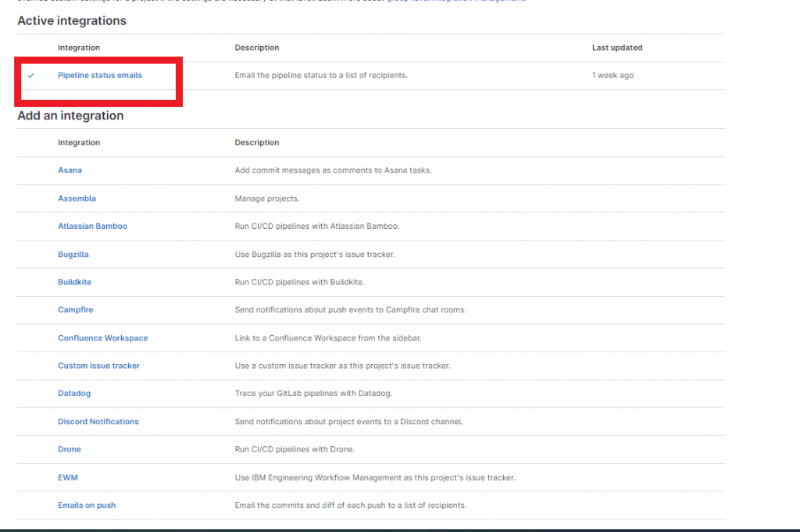
Task: Select the 'Manage projects.' description
Action: tap(267, 198)
